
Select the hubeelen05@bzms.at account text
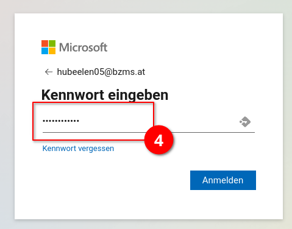101,72
